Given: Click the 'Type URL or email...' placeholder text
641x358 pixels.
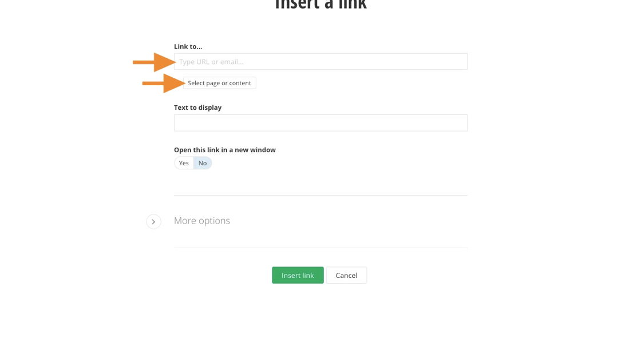Looking at the screenshot, I should 211,62.
